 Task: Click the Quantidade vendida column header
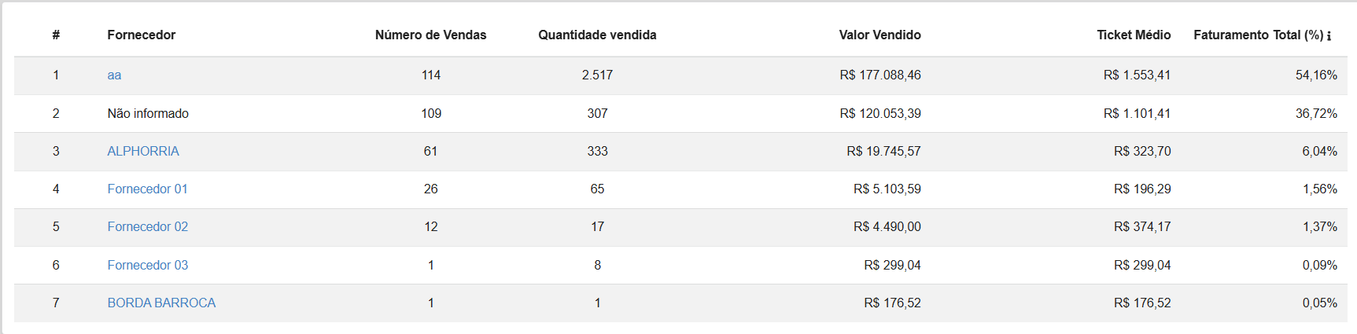click(597, 35)
